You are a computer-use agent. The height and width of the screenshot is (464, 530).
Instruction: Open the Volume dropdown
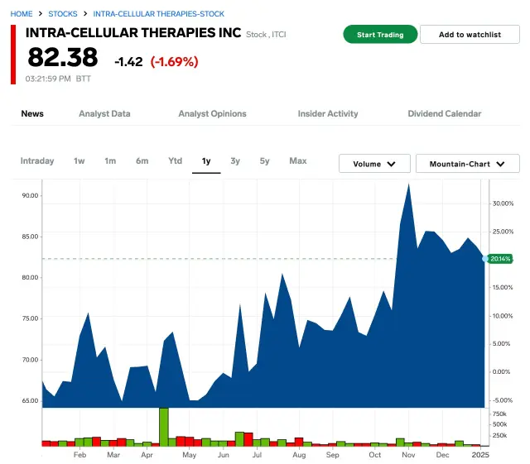pyautogui.click(x=374, y=164)
